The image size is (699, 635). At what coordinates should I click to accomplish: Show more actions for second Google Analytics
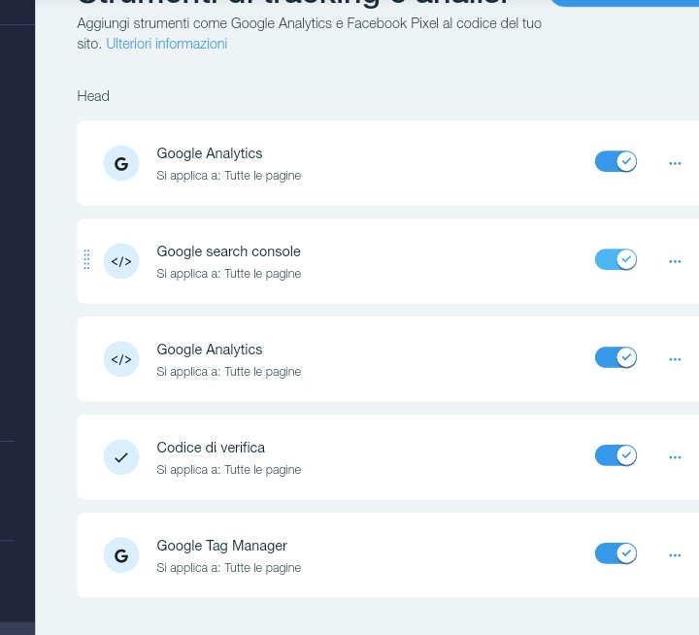(675, 360)
